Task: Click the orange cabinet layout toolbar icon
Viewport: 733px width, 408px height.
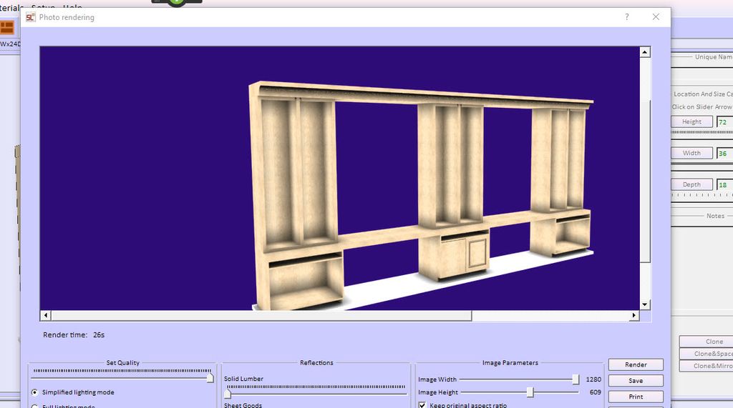Action: [x=7, y=28]
